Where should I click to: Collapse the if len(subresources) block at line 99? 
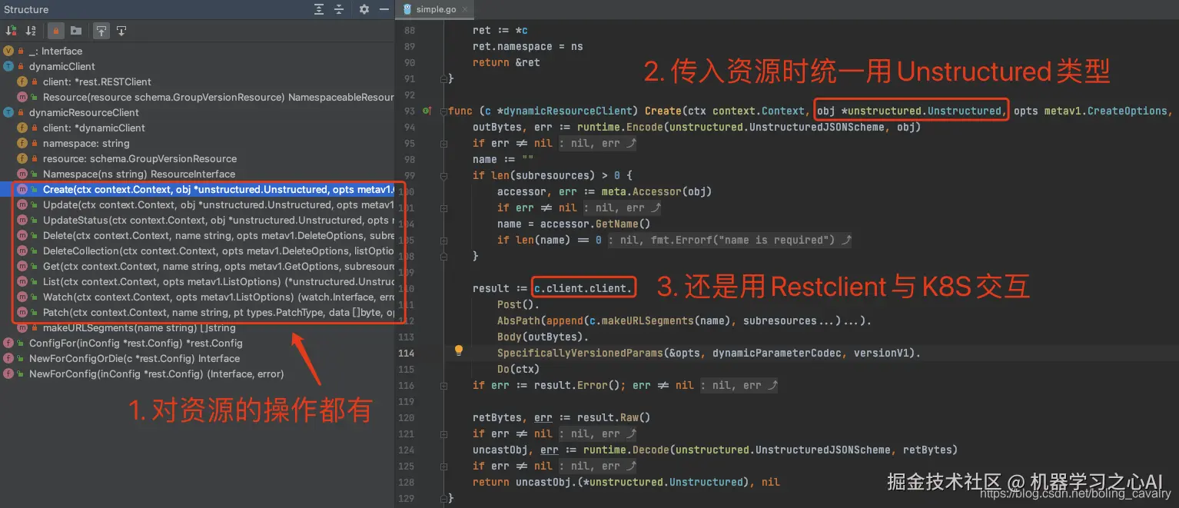(x=443, y=175)
